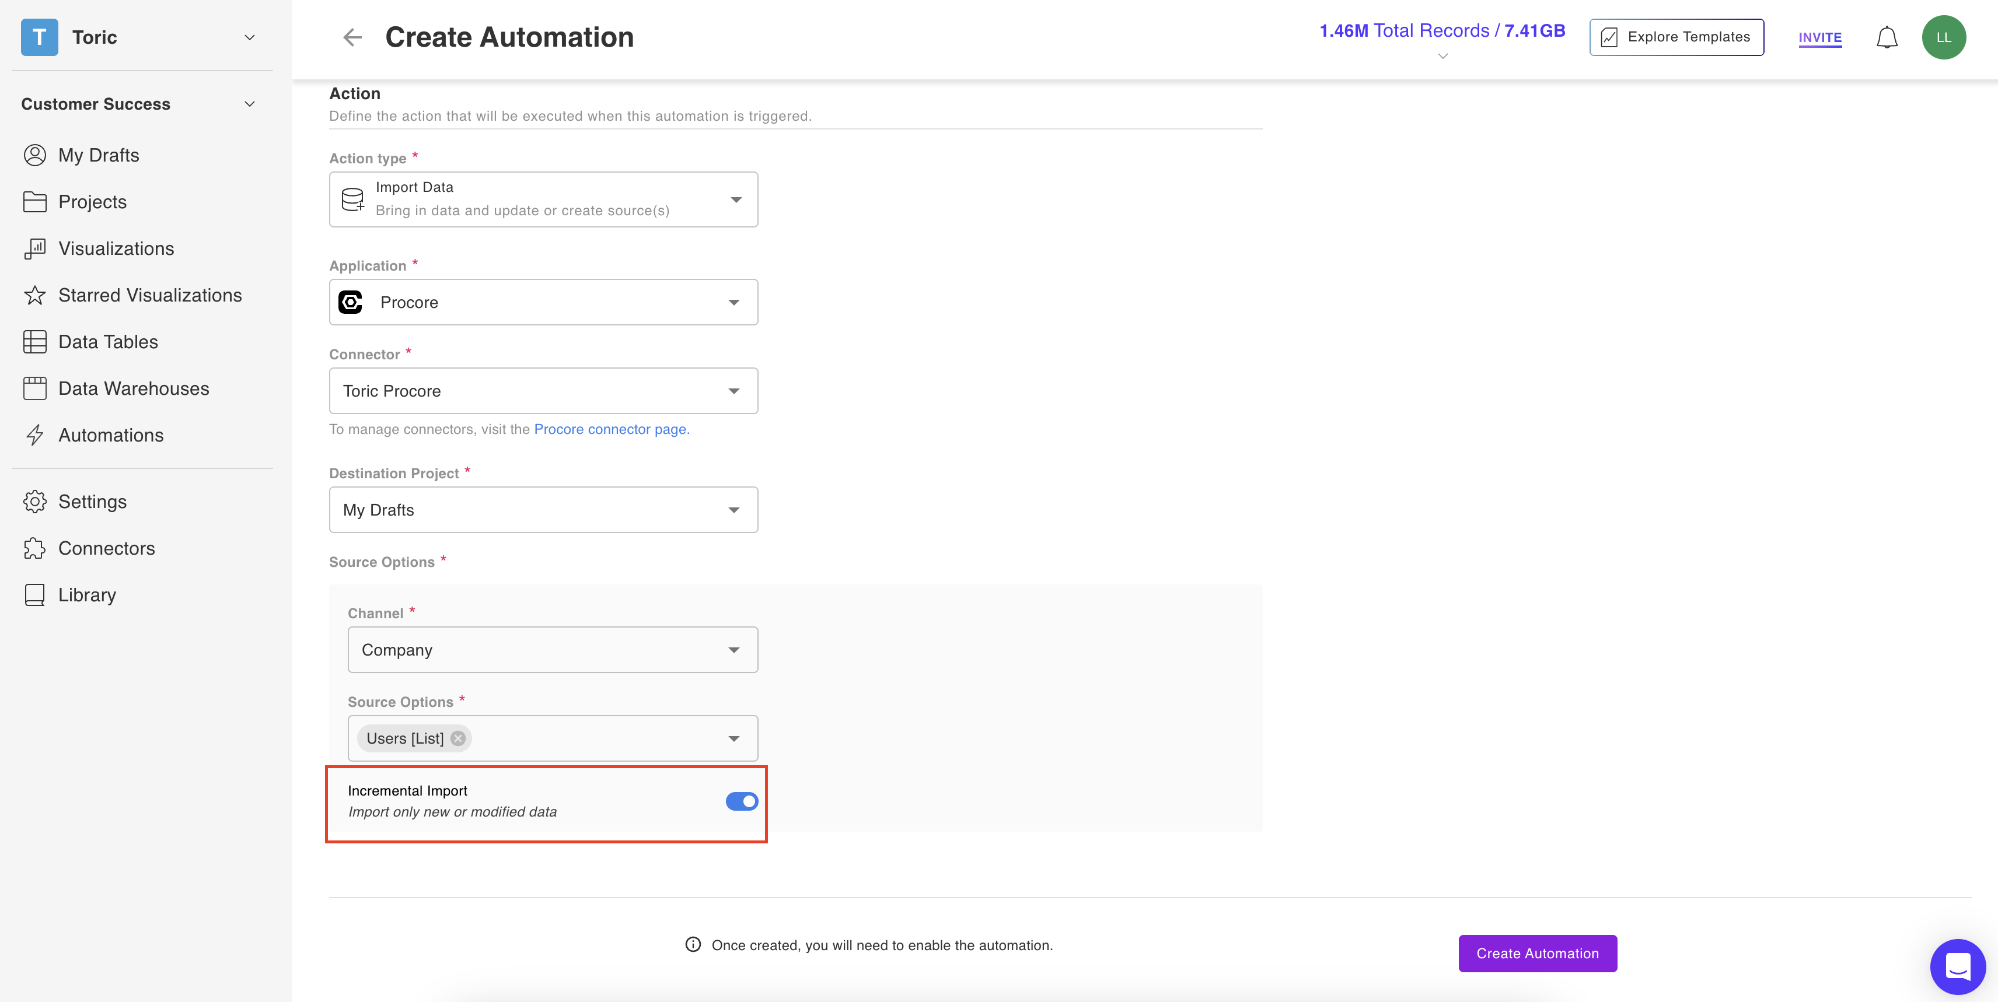Viewport: 1998px width, 1002px height.
Task: Open Projects in sidebar
Action: click(92, 201)
